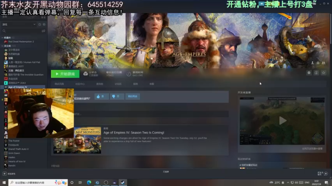332x186 pixels.
Task: Open 'Season Two Is Coming!' news headline
Action: point(134,133)
